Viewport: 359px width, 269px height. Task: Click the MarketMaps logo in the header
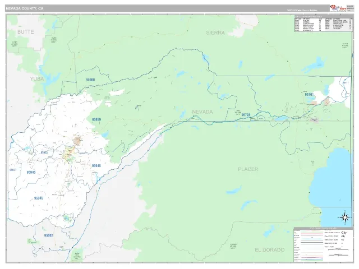click(338, 8)
